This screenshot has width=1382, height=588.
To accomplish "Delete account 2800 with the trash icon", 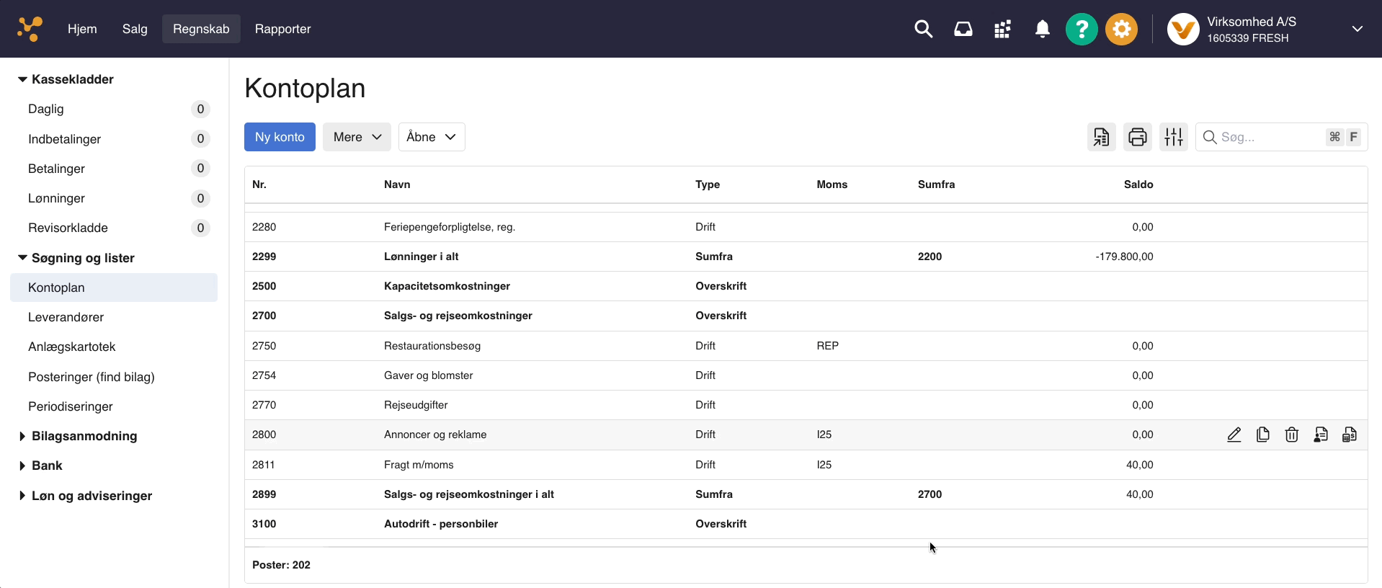I will click(1291, 435).
